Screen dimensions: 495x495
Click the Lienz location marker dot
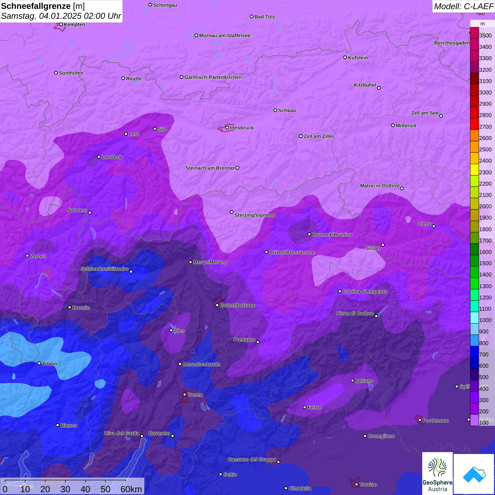[x=434, y=226]
